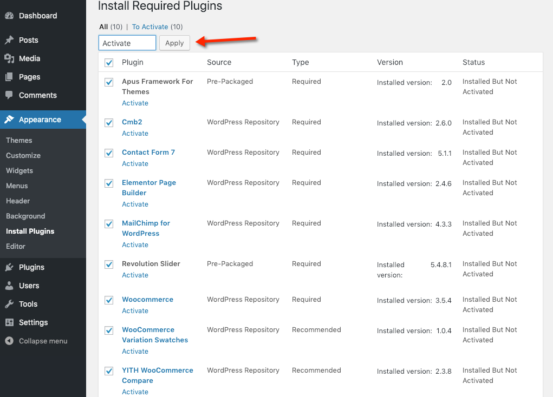Click the Pages icon in sidebar

pyautogui.click(x=9, y=77)
